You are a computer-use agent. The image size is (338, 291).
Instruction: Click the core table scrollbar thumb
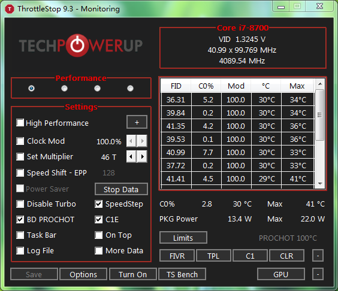[x=320, y=115]
